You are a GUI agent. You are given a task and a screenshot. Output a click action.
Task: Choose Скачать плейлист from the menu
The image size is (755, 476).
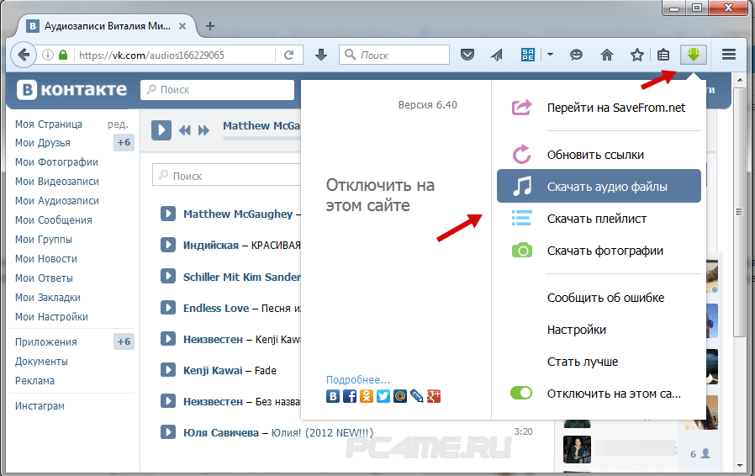(x=598, y=219)
